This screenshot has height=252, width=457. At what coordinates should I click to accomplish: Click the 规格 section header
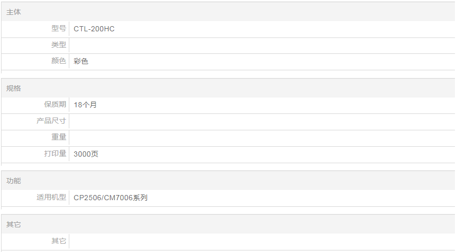tap(13, 88)
